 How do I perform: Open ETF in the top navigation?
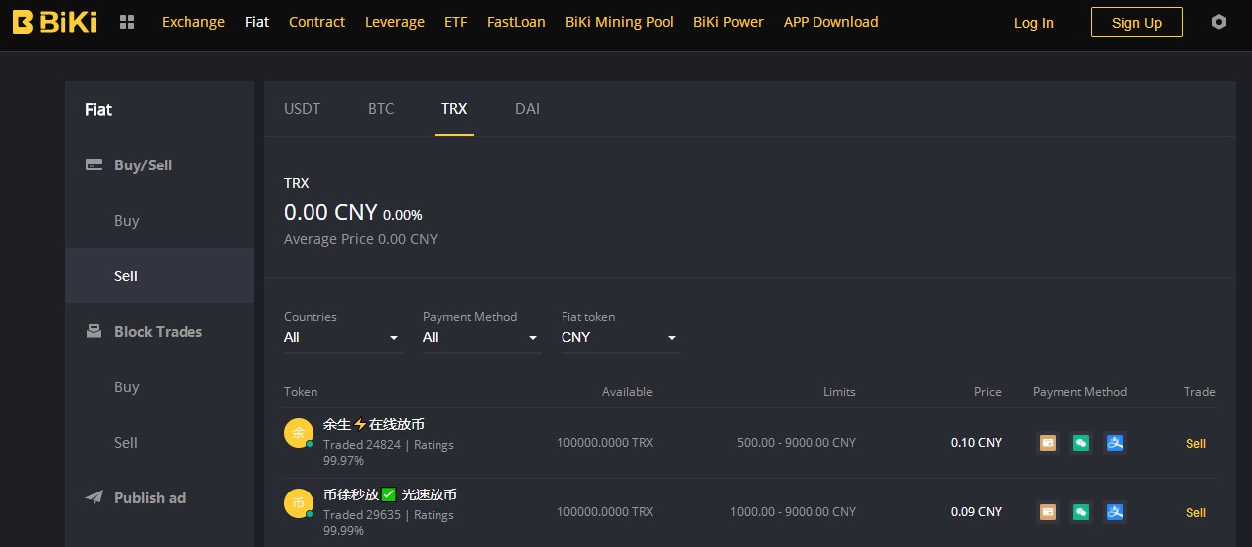(x=455, y=22)
